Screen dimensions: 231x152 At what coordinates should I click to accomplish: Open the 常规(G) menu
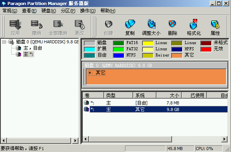pos(10,11)
